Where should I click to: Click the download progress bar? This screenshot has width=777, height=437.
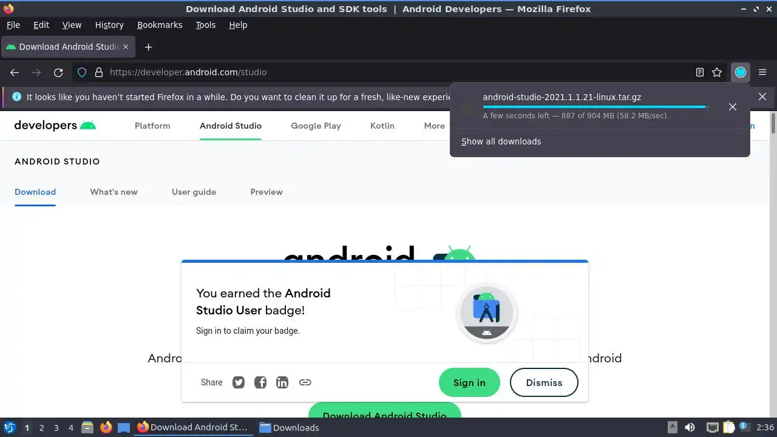coord(595,107)
